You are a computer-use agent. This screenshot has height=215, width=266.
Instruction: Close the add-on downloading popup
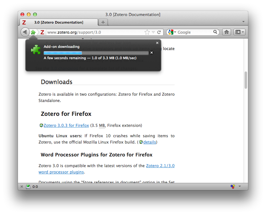tap(157, 43)
